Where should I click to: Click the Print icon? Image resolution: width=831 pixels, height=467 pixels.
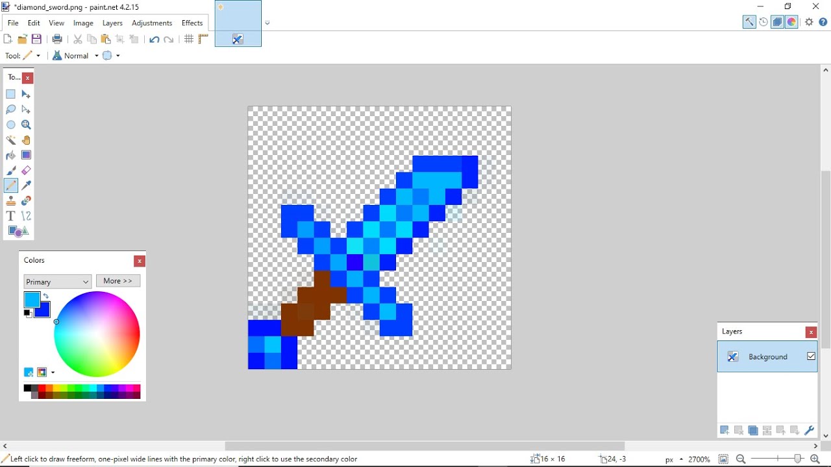click(58, 40)
